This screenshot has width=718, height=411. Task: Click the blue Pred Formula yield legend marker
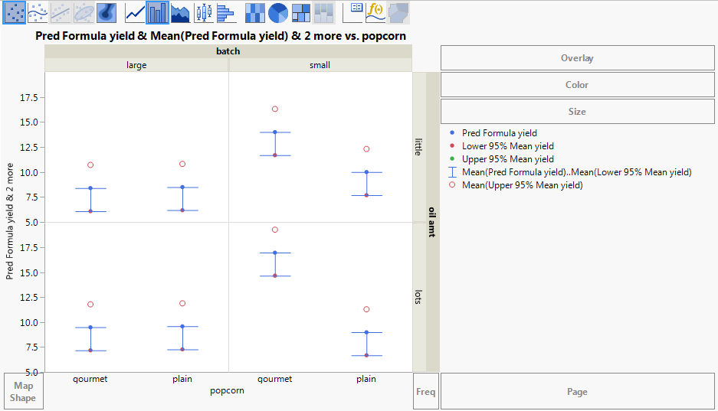click(452, 133)
